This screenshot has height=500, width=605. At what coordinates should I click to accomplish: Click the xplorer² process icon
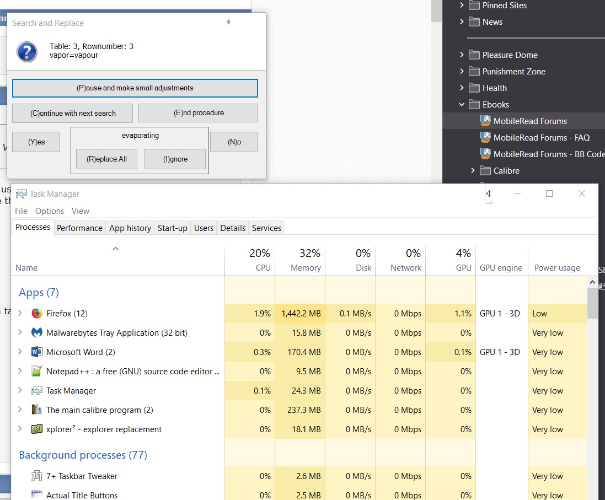[37, 429]
